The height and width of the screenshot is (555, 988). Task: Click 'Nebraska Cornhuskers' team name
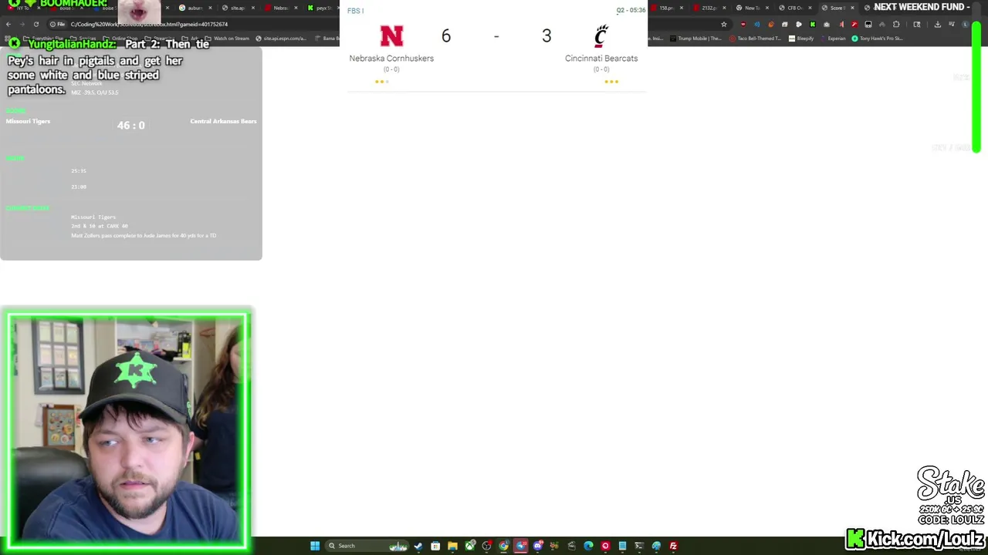(391, 59)
